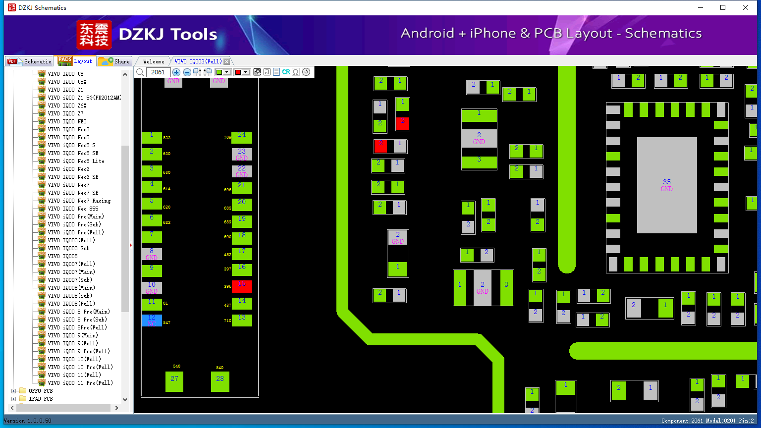
Task: Expand the OPPO PCB folder
Action: click(x=14, y=391)
